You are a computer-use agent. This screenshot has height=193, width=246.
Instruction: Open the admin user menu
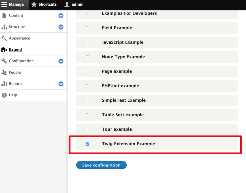74,5
